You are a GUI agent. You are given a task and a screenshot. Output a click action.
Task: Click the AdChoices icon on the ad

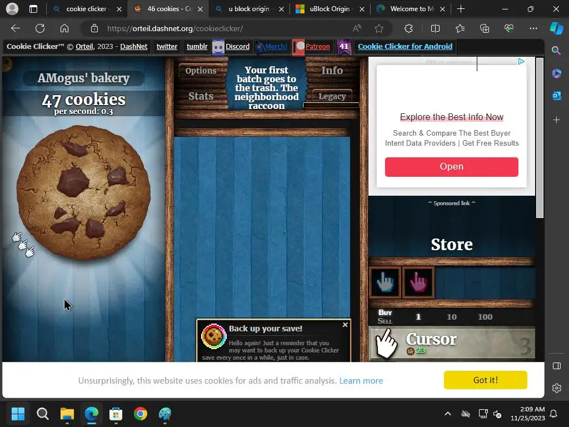click(521, 61)
